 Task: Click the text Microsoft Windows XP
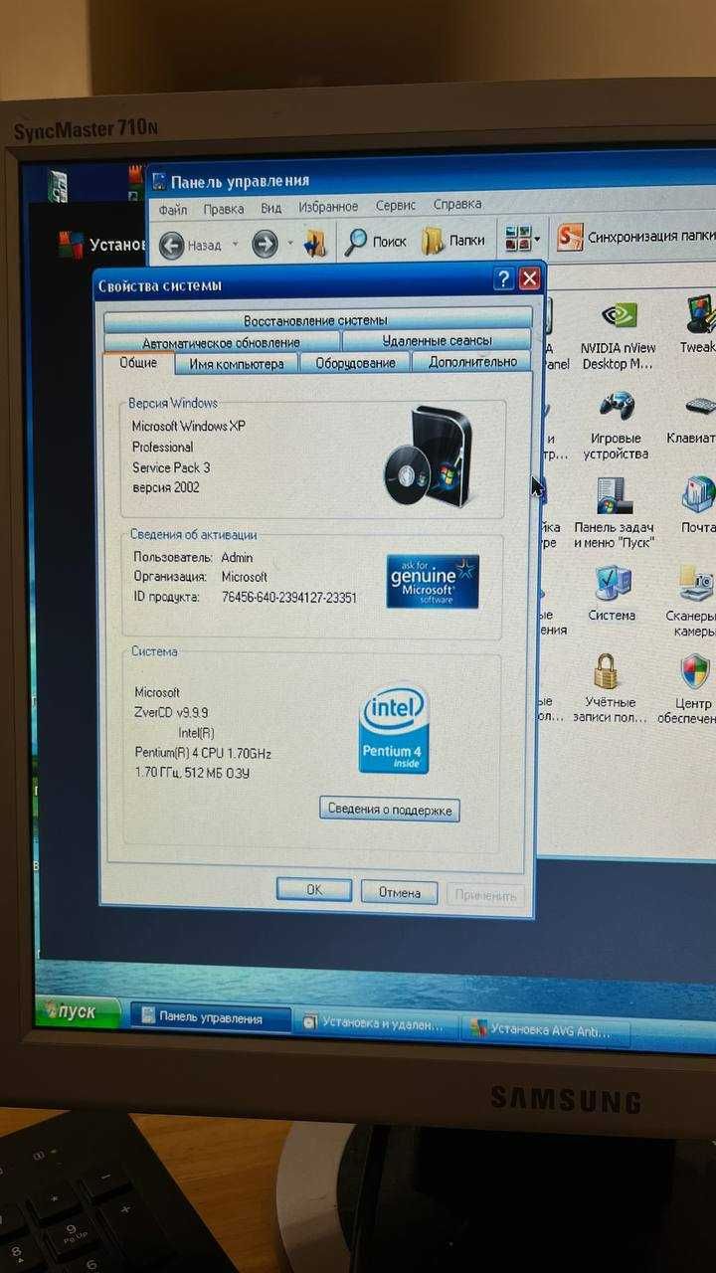coord(188,426)
